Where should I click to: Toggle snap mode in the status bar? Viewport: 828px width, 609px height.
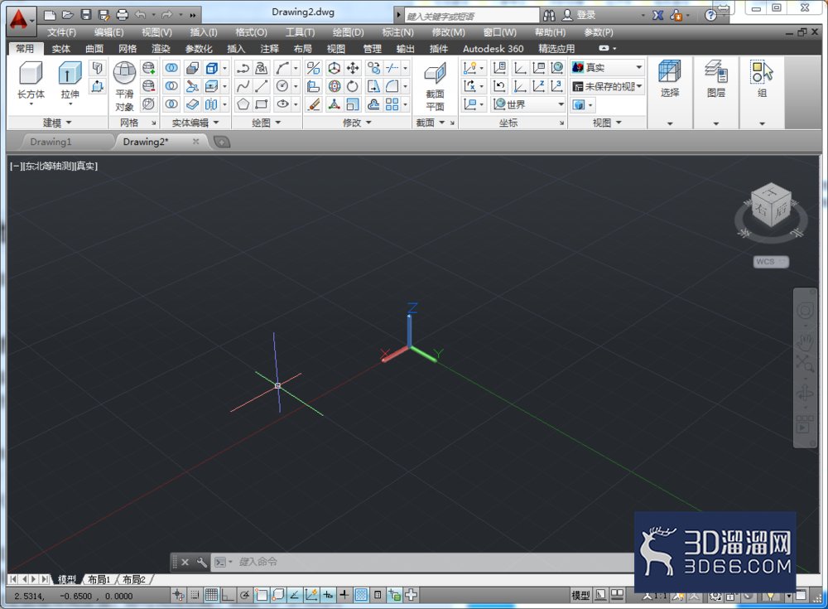pos(195,595)
